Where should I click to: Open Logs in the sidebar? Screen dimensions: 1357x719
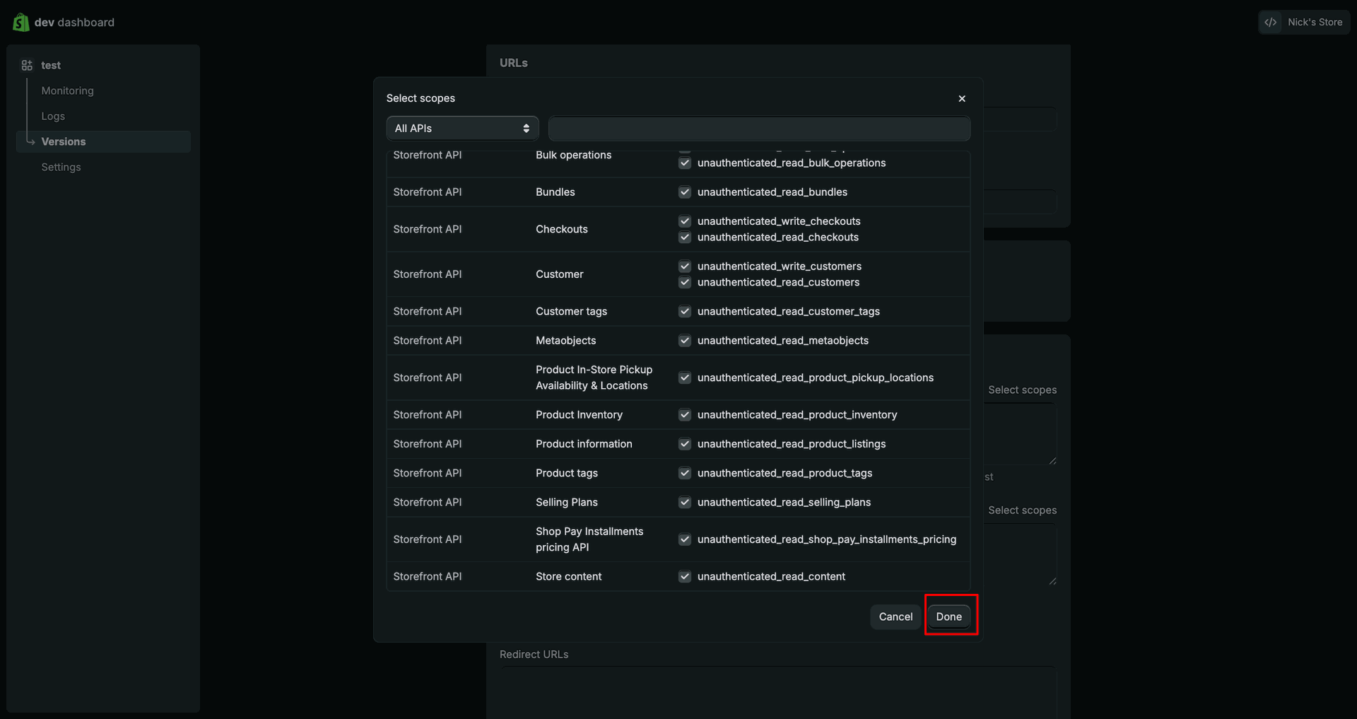tap(53, 116)
